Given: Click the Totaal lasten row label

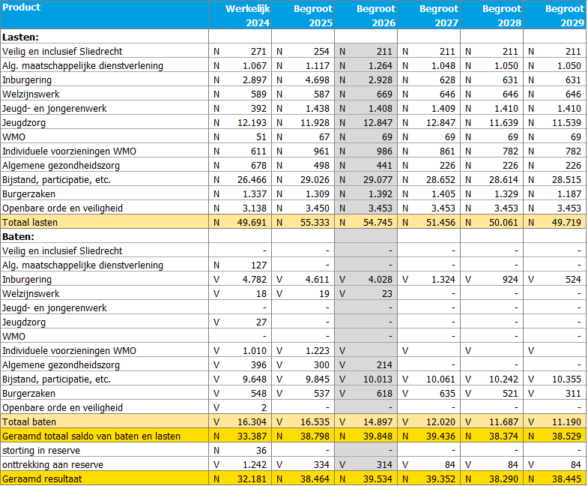Looking at the screenshot, I should 30,223.
